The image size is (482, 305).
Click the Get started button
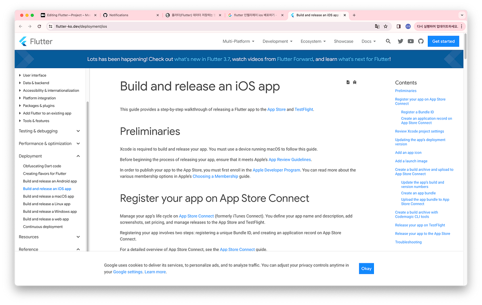[x=443, y=41]
